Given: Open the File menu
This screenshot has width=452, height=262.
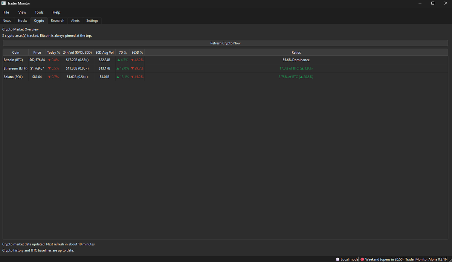Looking at the screenshot, I should coord(6,12).
